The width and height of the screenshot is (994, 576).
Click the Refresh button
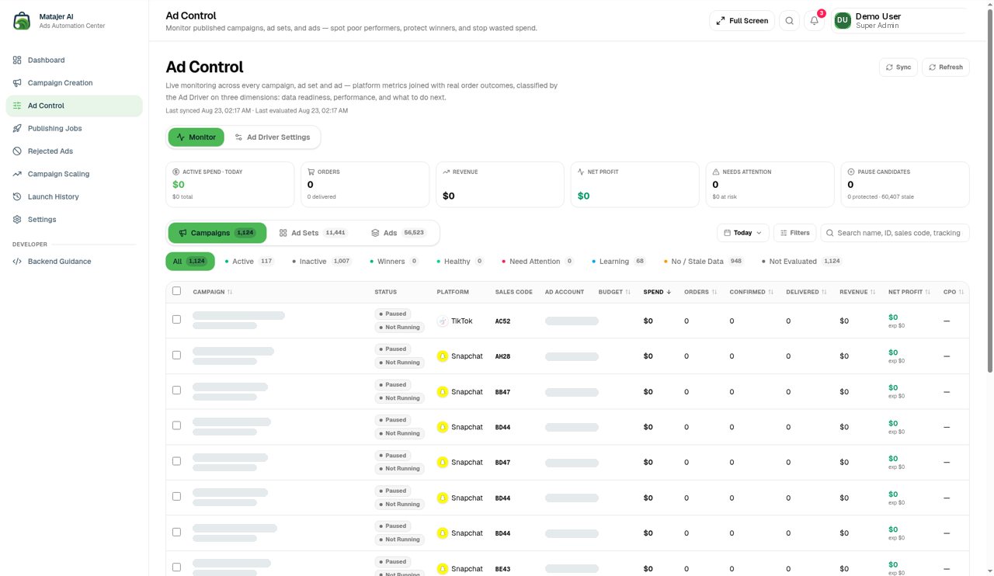coord(946,68)
